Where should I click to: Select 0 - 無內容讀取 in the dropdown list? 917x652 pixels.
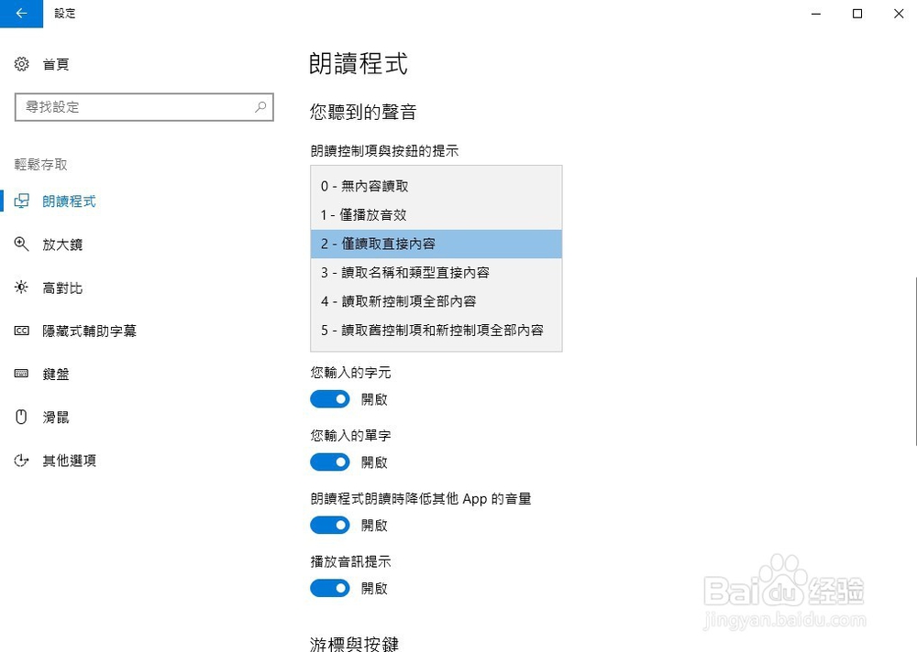tap(436, 187)
